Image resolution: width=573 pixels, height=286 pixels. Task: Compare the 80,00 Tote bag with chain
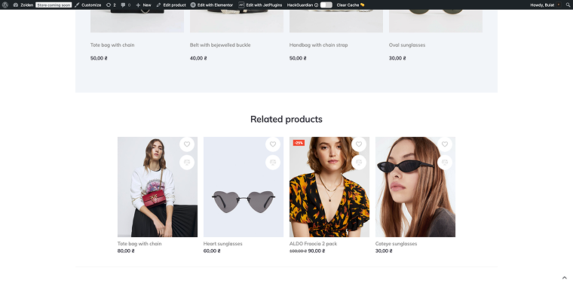tap(187, 163)
